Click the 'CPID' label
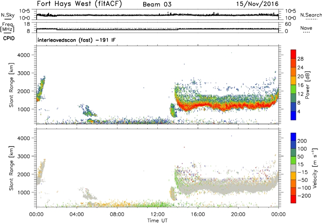The height and width of the screenshot is (223, 322). [9, 38]
